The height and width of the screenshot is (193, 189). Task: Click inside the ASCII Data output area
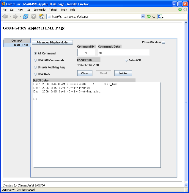(x=97, y=125)
